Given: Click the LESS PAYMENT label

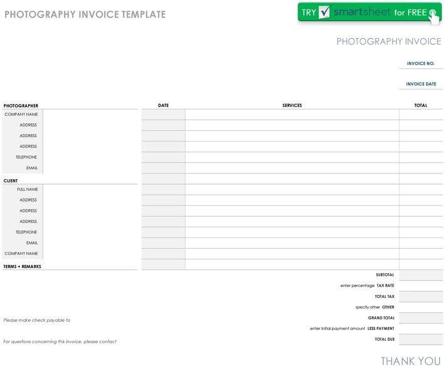Looking at the screenshot, I should coord(381,328).
